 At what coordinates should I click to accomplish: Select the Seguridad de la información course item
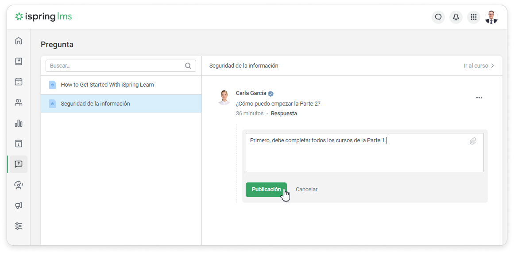pos(95,104)
